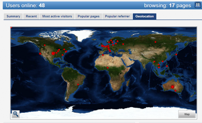This screenshot has height=123, width=202.
Task: Click the red marker in Brazil
Action: 78,84
